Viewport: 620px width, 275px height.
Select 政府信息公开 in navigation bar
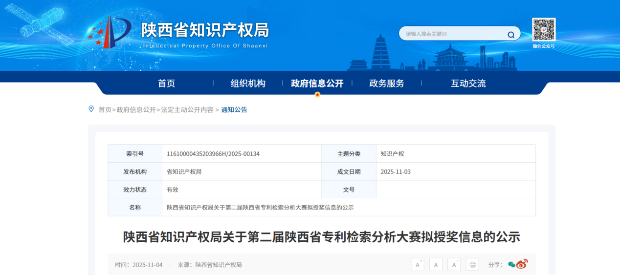317,84
